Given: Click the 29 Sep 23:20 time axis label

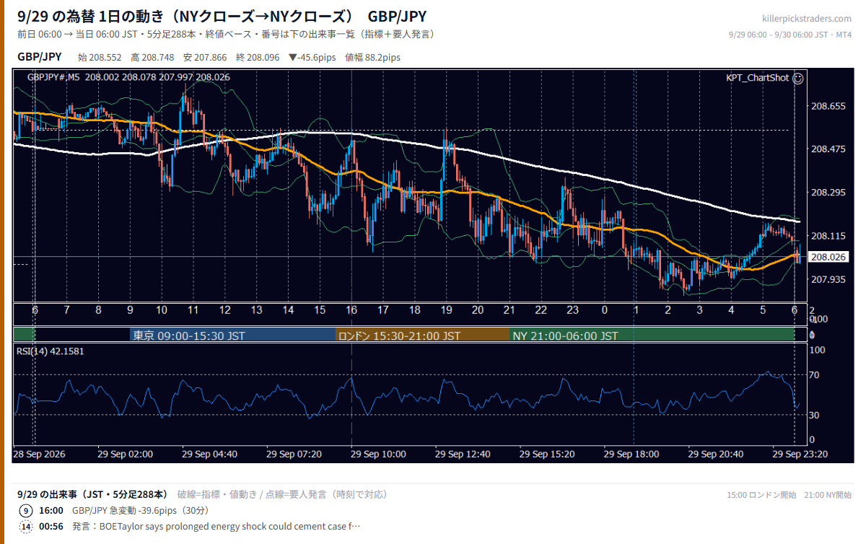Looking at the screenshot, I should click(x=800, y=454).
